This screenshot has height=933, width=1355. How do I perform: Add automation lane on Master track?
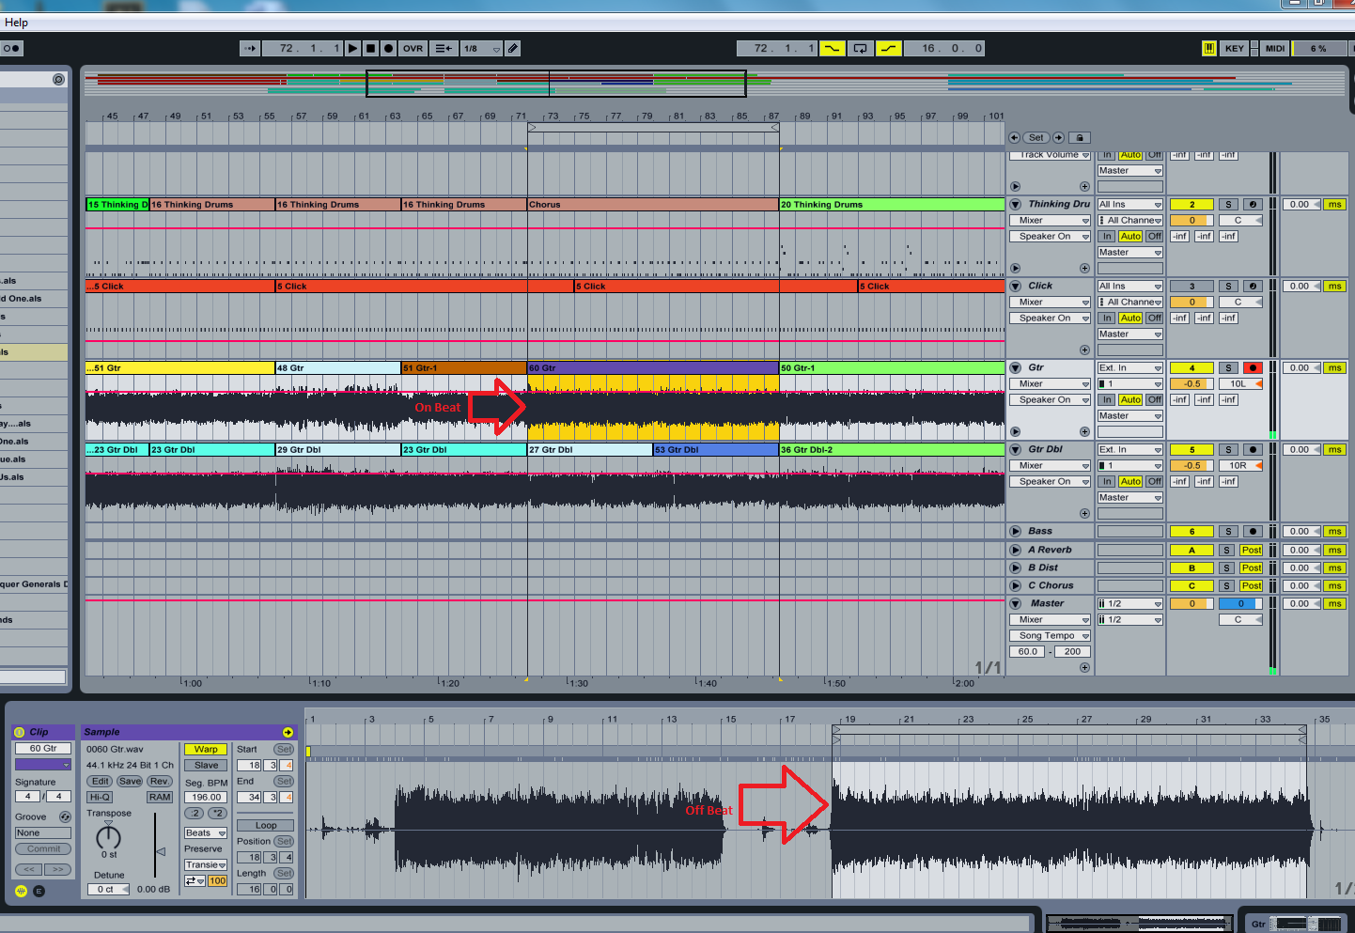click(x=1084, y=667)
